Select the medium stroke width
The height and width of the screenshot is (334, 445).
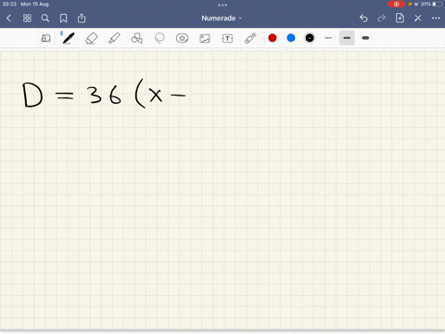347,38
